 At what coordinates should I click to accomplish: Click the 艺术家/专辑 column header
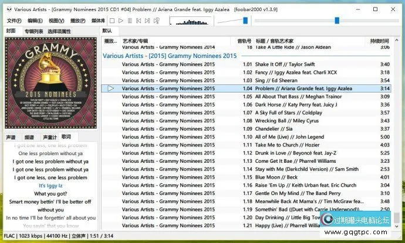pos(136,41)
